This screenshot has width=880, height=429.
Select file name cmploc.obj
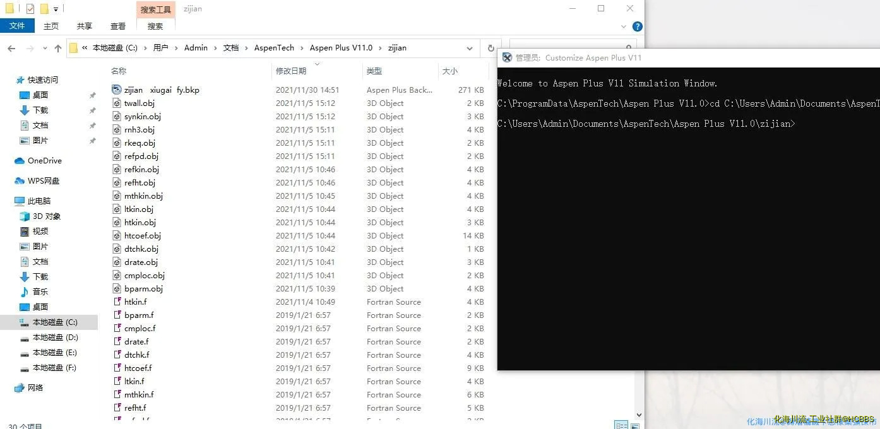pos(145,275)
